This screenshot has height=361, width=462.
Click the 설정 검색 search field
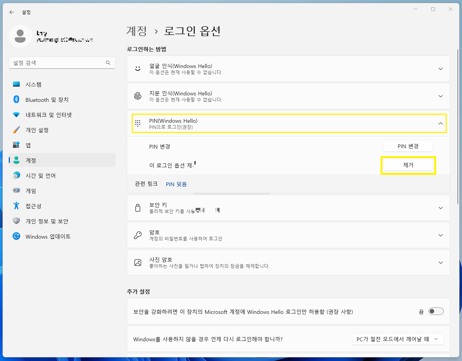(62, 63)
